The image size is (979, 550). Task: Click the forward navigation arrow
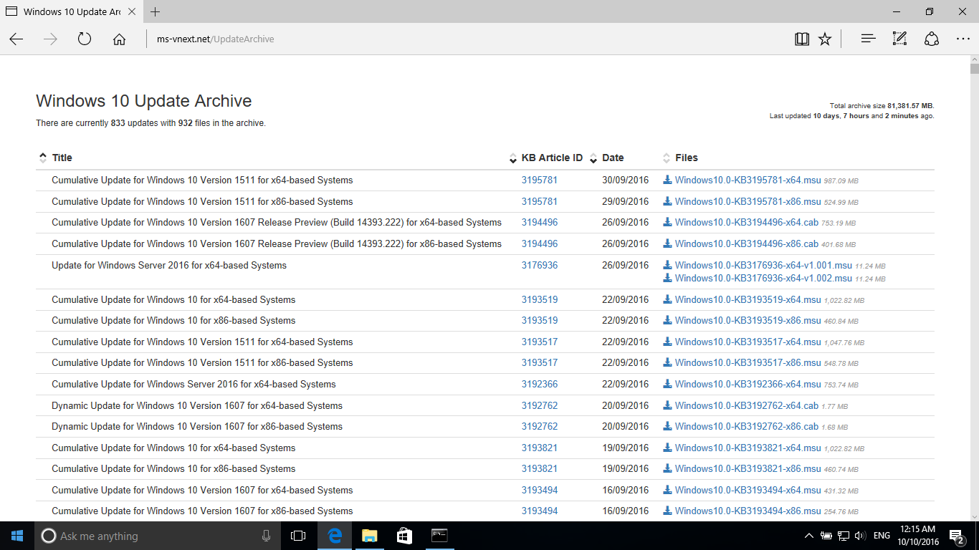click(x=50, y=39)
